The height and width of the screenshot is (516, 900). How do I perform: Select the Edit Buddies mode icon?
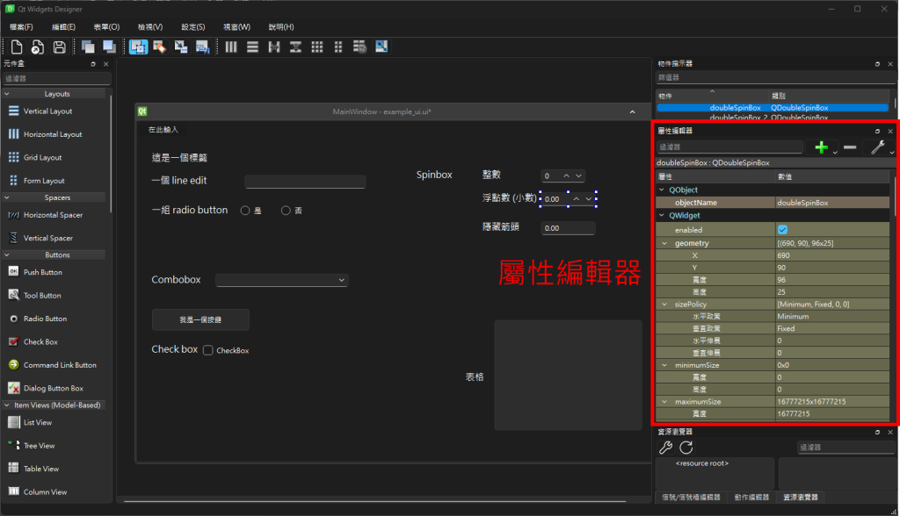click(181, 47)
